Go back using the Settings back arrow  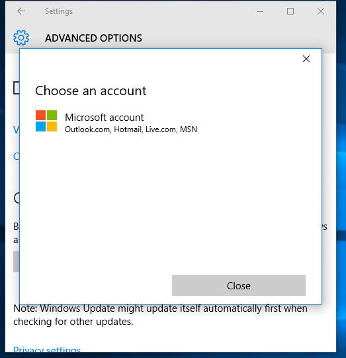pyautogui.click(x=21, y=11)
